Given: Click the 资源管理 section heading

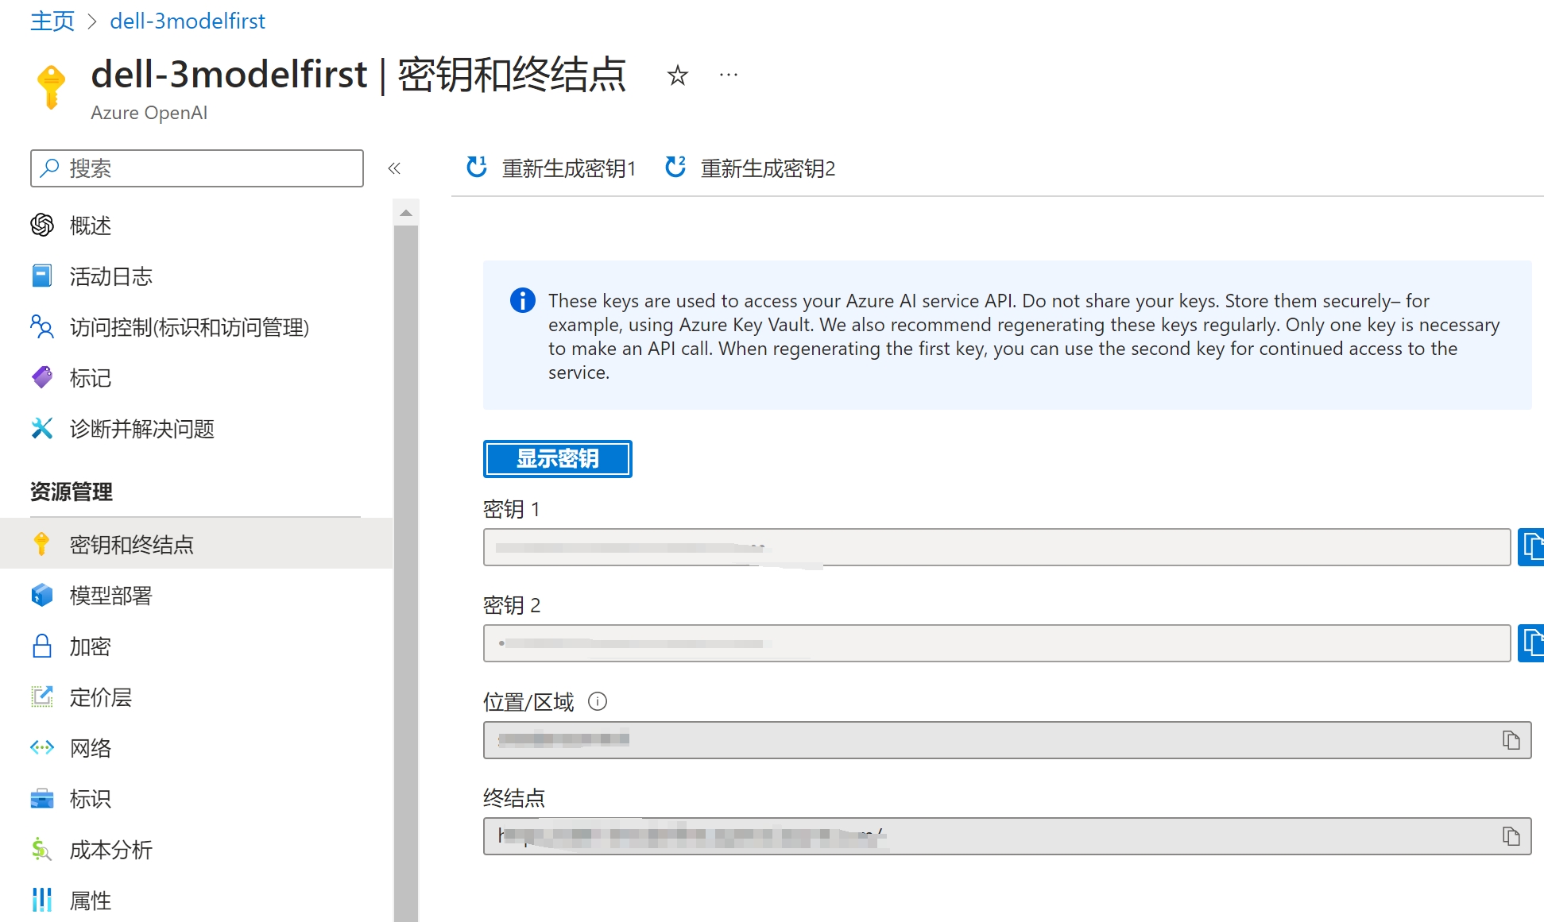Looking at the screenshot, I should click(72, 492).
